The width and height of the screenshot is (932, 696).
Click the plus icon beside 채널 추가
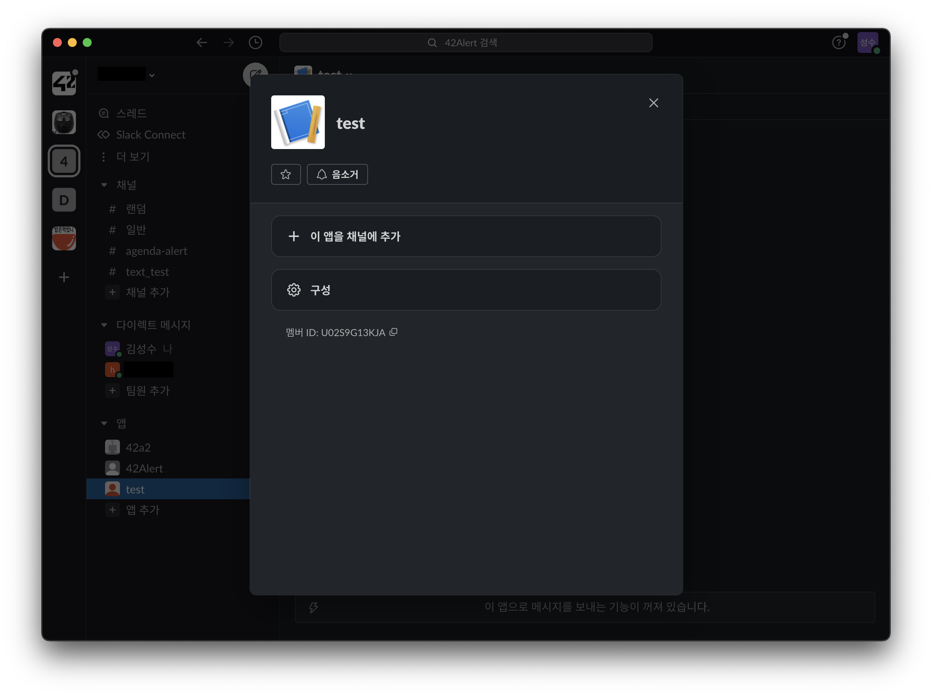point(112,292)
